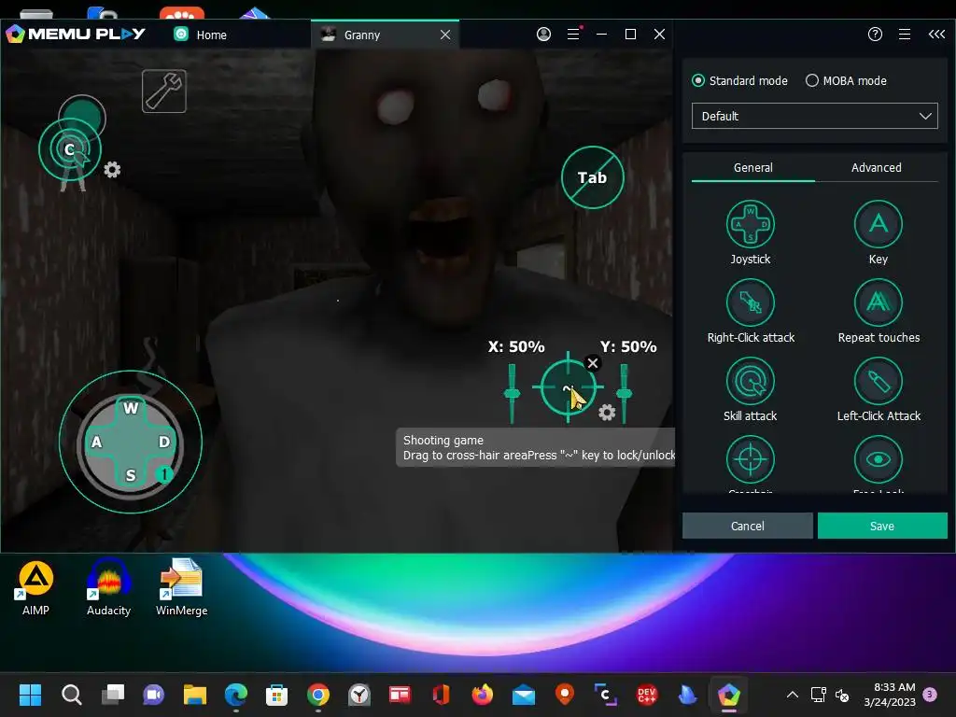Click the Y sensitivity slider handle
Image resolution: width=956 pixels, height=717 pixels.
coord(624,393)
